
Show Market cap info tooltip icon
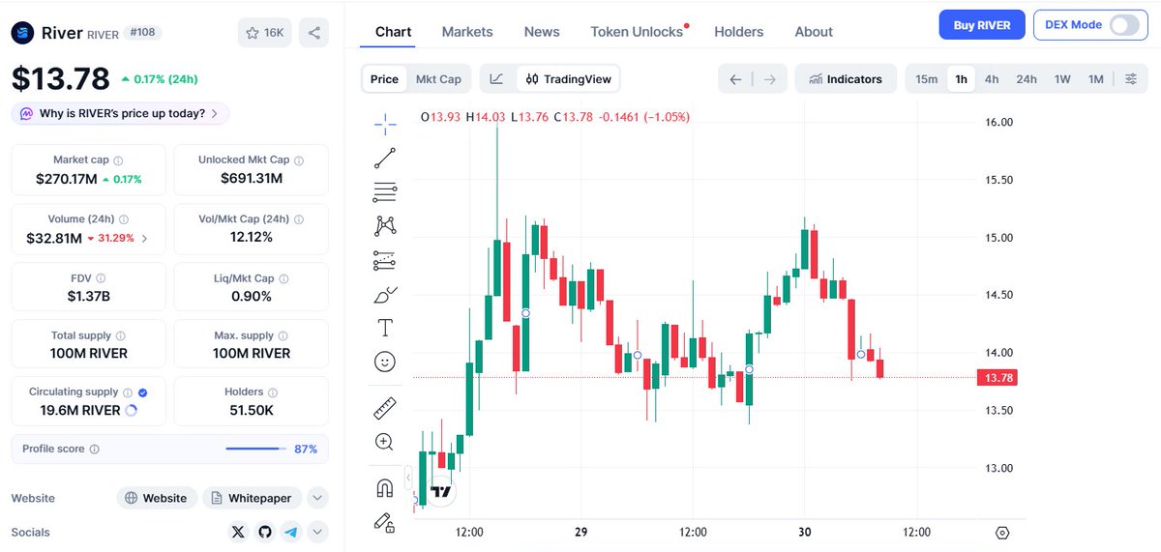[x=118, y=160]
